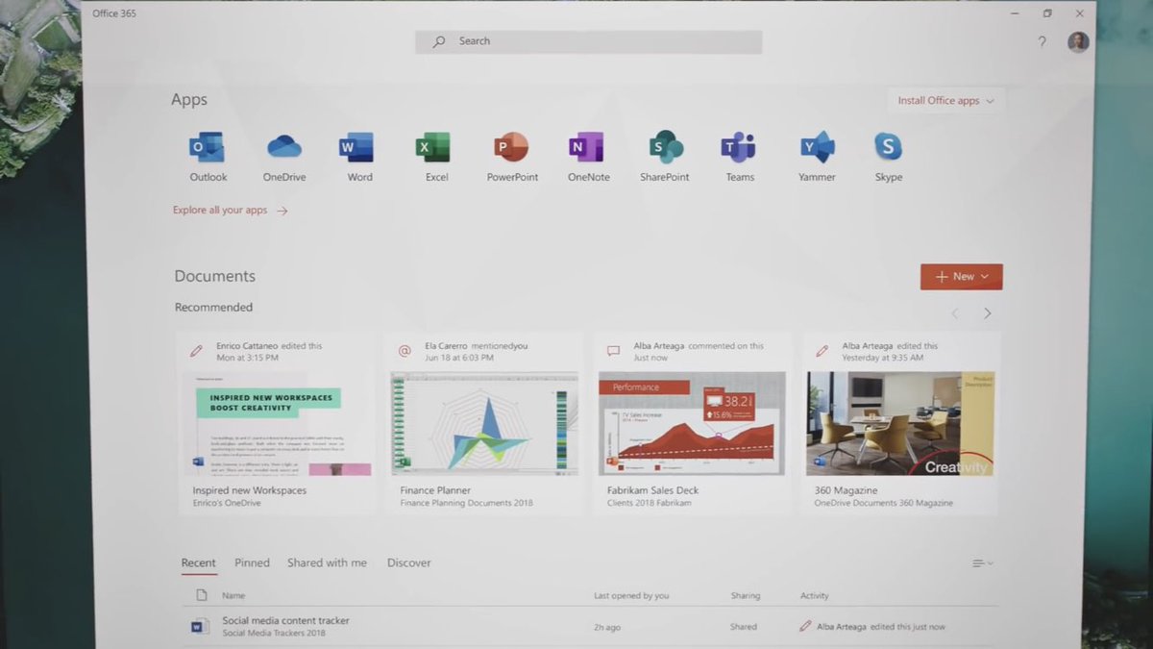Open the Fabrikam Sales Deck thumbnail
This screenshot has height=649, width=1153.
click(x=692, y=424)
